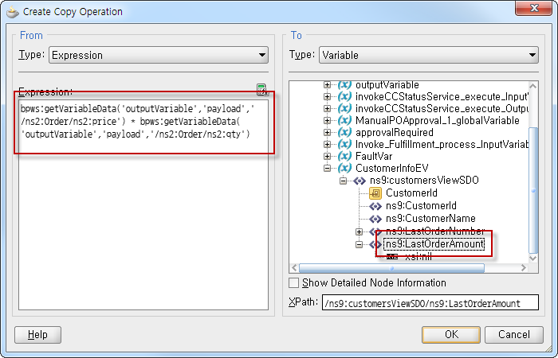558x358 pixels.
Task: Select the CustomerId key tree item
Action: [411, 193]
